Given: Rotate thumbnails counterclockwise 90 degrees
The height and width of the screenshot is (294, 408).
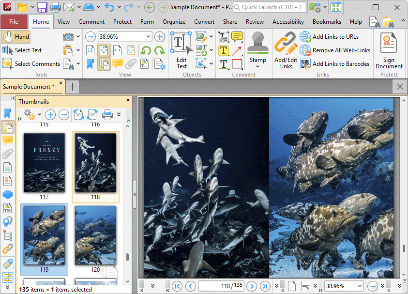Looking at the screenshot, I should click(78, 115).
